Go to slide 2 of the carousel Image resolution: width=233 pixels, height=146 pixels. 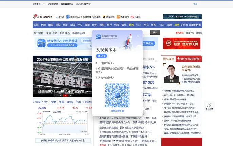[x=60, y=95]
